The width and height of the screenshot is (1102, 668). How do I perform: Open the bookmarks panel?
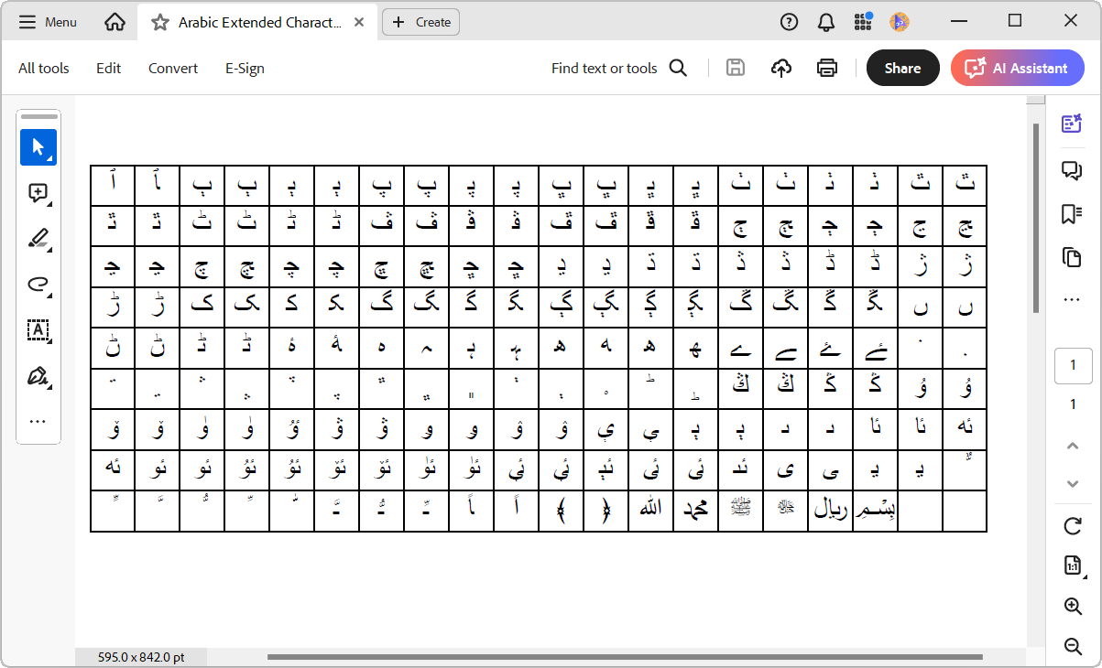[1072, 213]
